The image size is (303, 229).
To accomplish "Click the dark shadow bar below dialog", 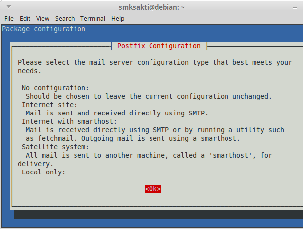I will [x=158, y=214].
